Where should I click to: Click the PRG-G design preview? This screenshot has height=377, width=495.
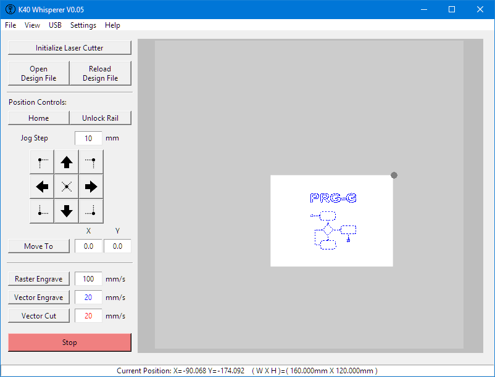[331, 221]
